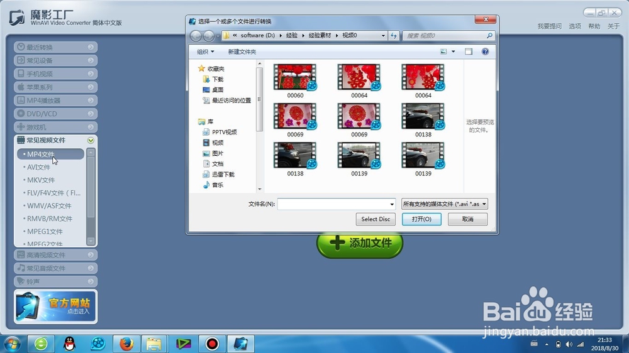Expand 铃声 category

click(56, 281)
